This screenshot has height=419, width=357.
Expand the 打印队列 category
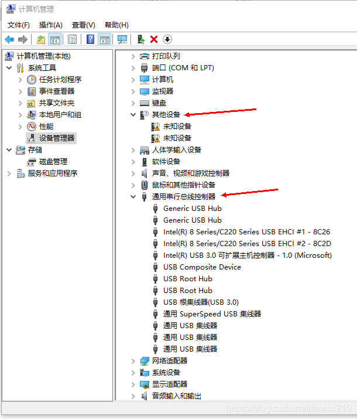(x=133, y=56)
